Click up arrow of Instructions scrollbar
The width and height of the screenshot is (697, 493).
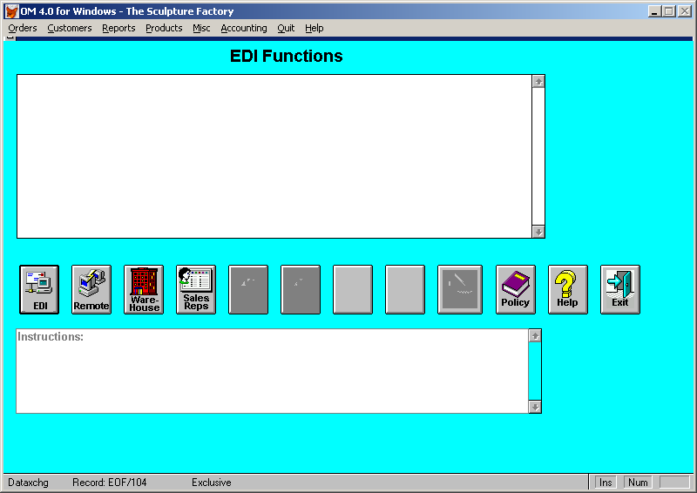(535, 336)
